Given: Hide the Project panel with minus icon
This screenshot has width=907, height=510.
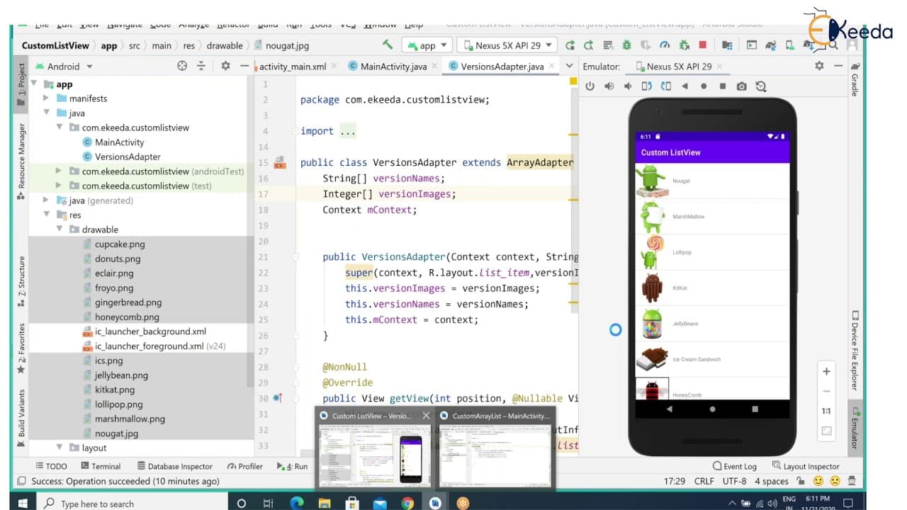Looking at the screenshot, I should [x=244, y=66].
